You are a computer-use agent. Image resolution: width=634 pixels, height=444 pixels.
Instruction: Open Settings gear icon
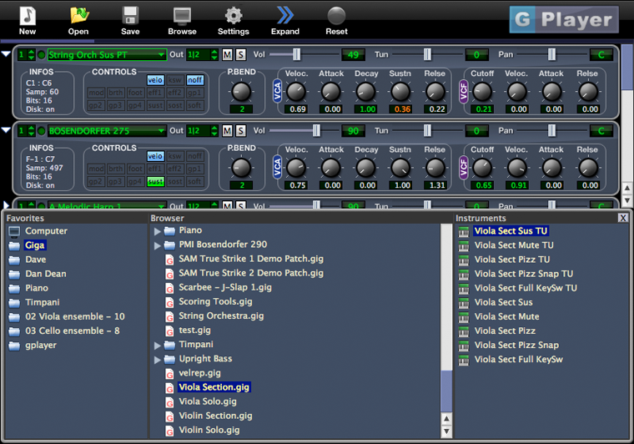pyautogui.click(x=234, y=16)
